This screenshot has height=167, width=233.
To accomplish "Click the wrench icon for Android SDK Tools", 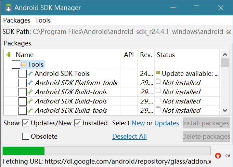I will [30, 73].
